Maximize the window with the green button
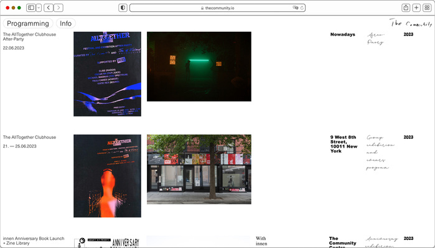This screenshot has width=435, height=248. click(19, 7)
